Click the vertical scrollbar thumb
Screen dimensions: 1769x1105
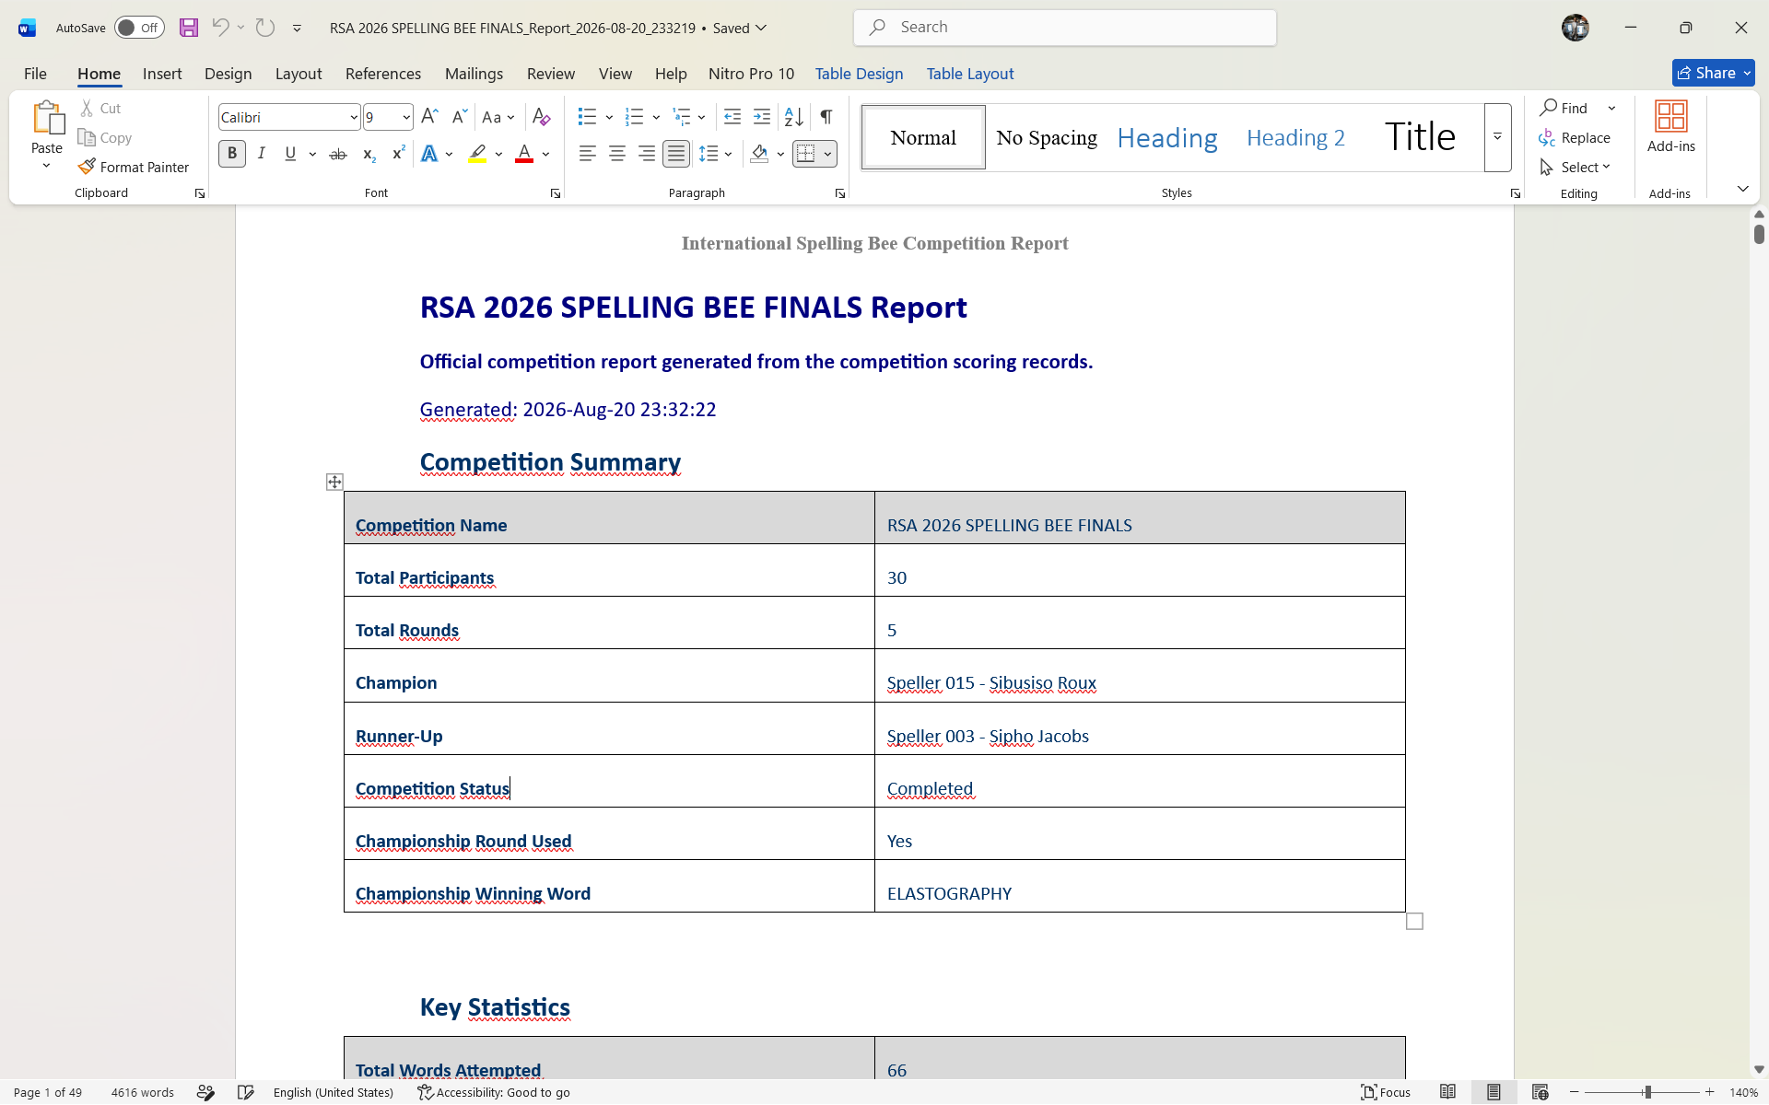pyautogui.click(x=1759, y=234)
